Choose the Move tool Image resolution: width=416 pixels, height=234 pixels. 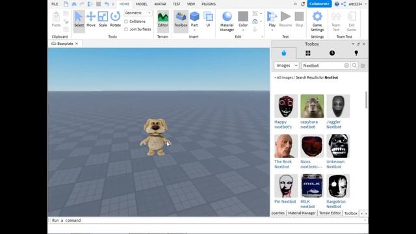click(x=91, y=19)
